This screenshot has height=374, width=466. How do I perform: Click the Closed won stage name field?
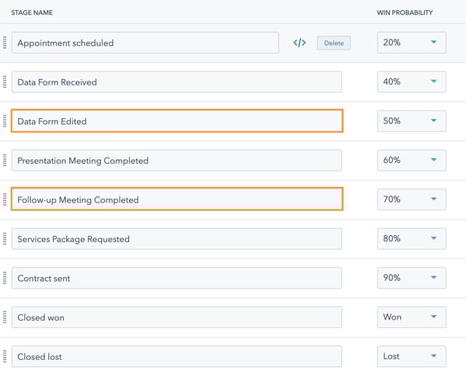click(176, 317)
